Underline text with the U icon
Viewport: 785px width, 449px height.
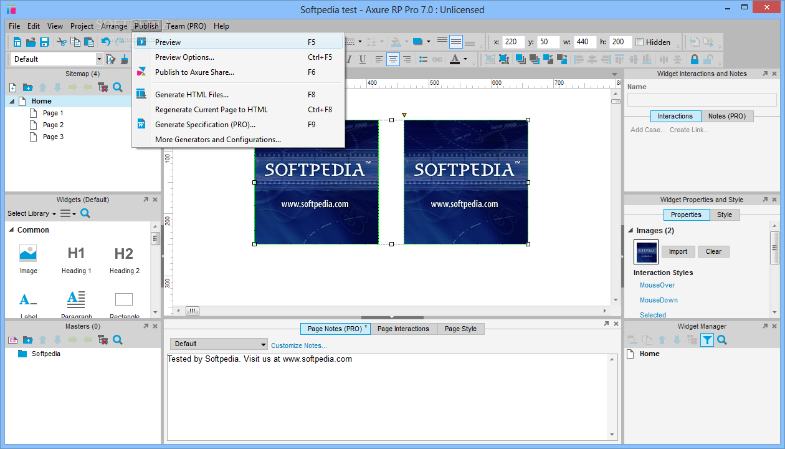363,59
